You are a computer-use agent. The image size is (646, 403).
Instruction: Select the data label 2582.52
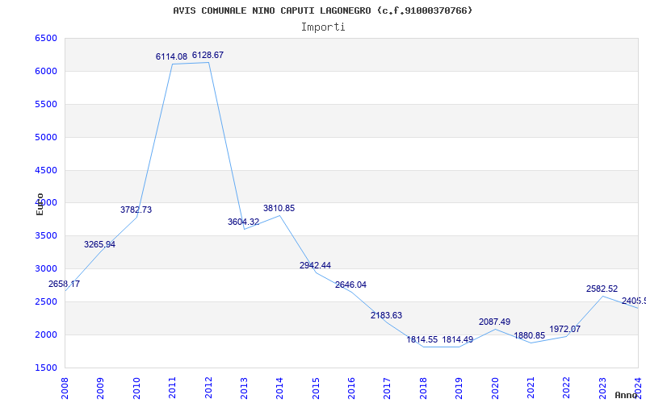tap(602, 289)
